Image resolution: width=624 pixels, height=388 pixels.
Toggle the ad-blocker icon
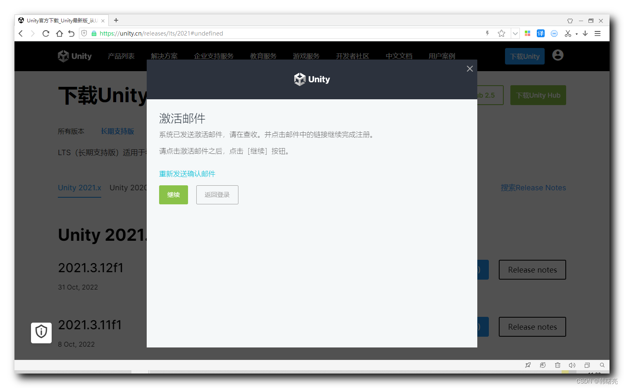point(554,33)
